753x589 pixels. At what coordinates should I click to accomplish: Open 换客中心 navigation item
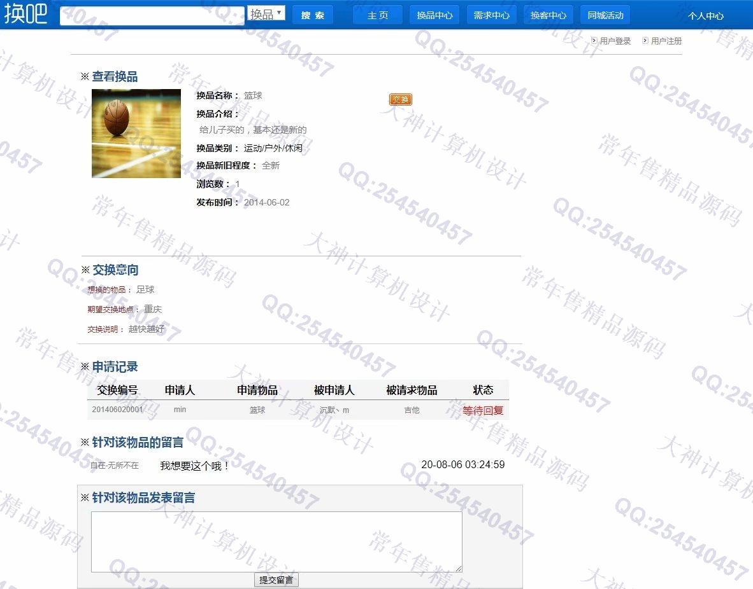tap(549, 15)
